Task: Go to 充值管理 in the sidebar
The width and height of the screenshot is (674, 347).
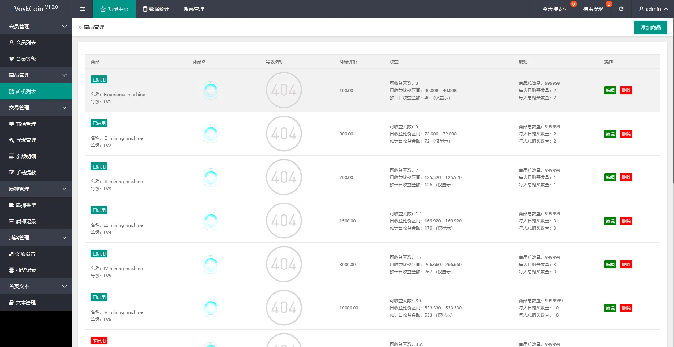Action: tap(26, 124)
